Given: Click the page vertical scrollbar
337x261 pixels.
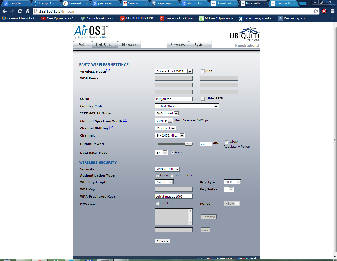Looking at the screenshot, I should point(335,139).
